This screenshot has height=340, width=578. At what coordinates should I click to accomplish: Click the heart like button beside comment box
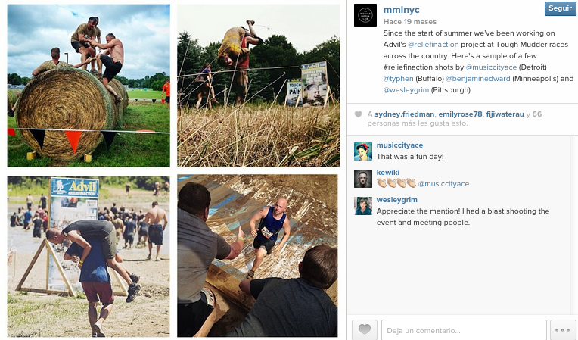coord(365,329)
